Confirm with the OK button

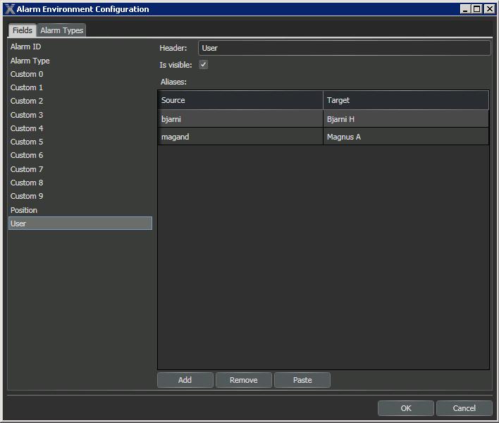pos(406,408)
